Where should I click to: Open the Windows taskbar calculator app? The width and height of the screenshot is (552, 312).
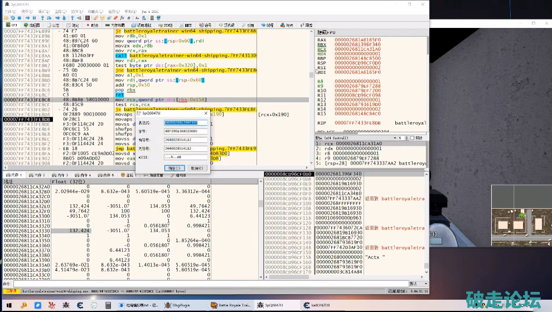(x=109, y=305)
